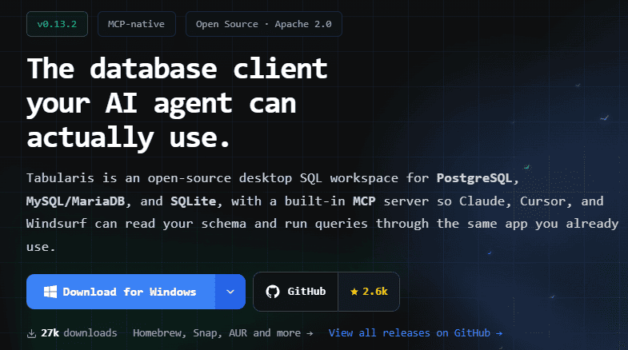Click the v0.13.2 version badge

[57, 24]
